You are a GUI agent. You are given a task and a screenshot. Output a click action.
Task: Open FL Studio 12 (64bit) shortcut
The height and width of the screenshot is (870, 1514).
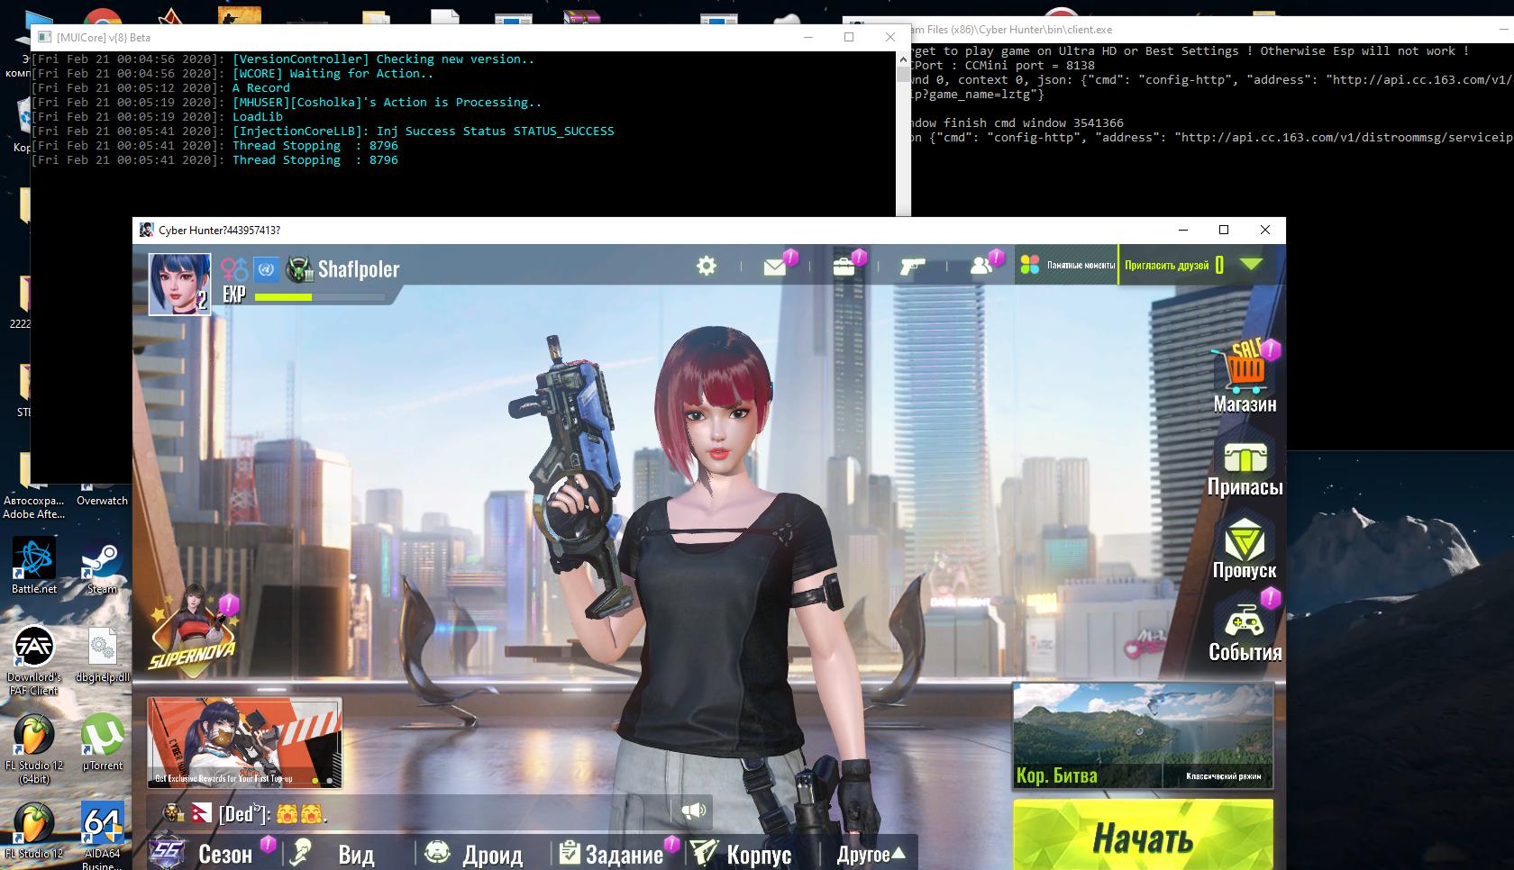(x=34, y=749)
